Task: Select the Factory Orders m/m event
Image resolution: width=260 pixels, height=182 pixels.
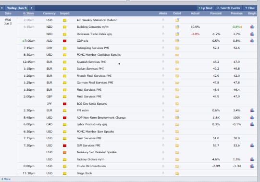Action: click(90, 159)
